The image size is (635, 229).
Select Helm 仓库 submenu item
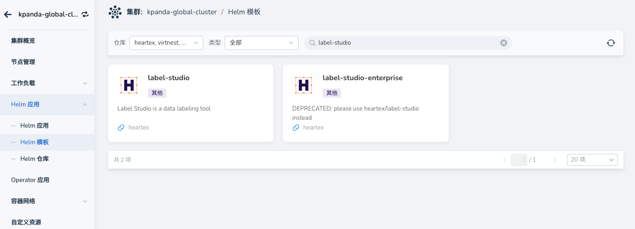coord(35,159)
